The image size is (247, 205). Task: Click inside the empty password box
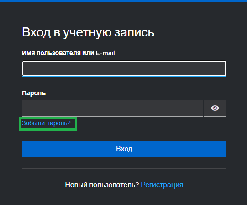coord(112,108)
